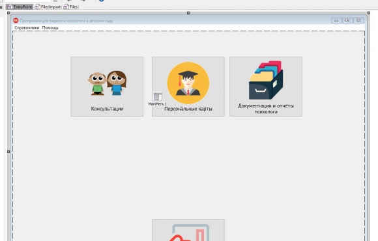Click the partially visible bottom red icon button

(x=188, y=230)
